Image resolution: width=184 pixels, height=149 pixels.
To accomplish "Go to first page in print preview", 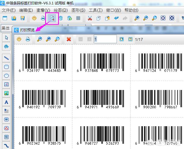I will tap(80, 39).
